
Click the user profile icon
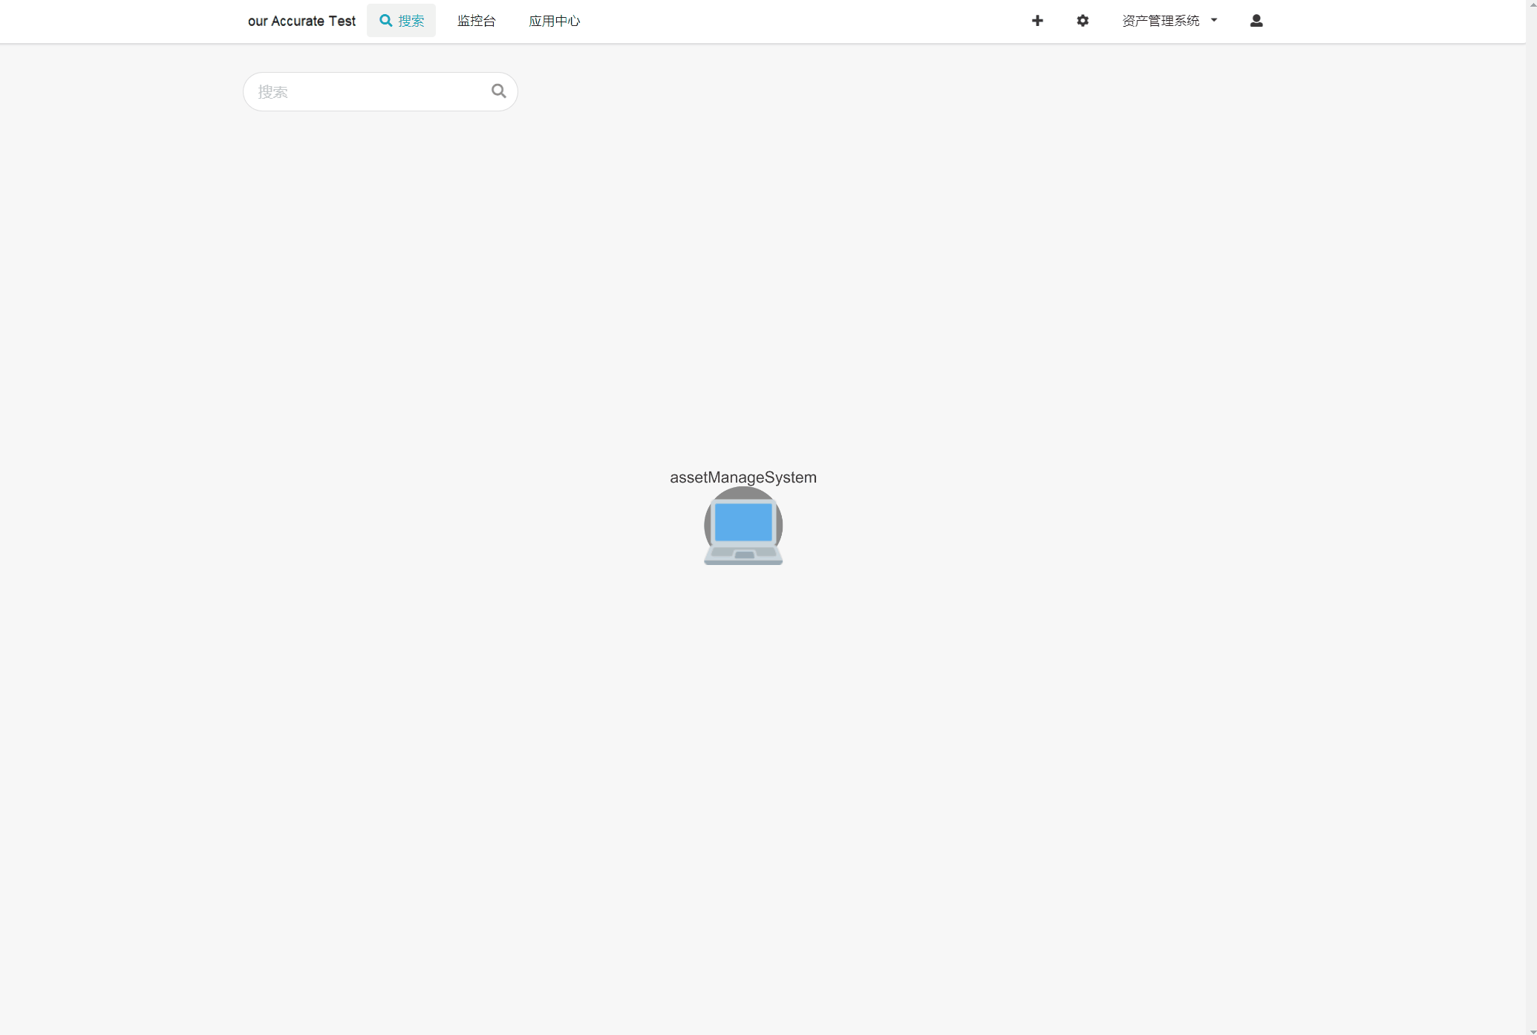[1256, 21]
